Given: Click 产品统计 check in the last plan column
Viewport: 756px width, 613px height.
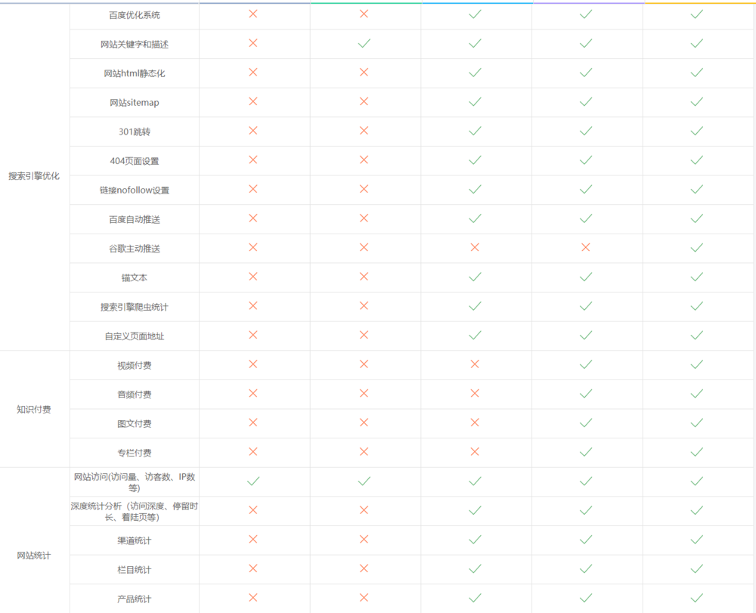Looking at the screenshot, I should (x=697, y=598).
